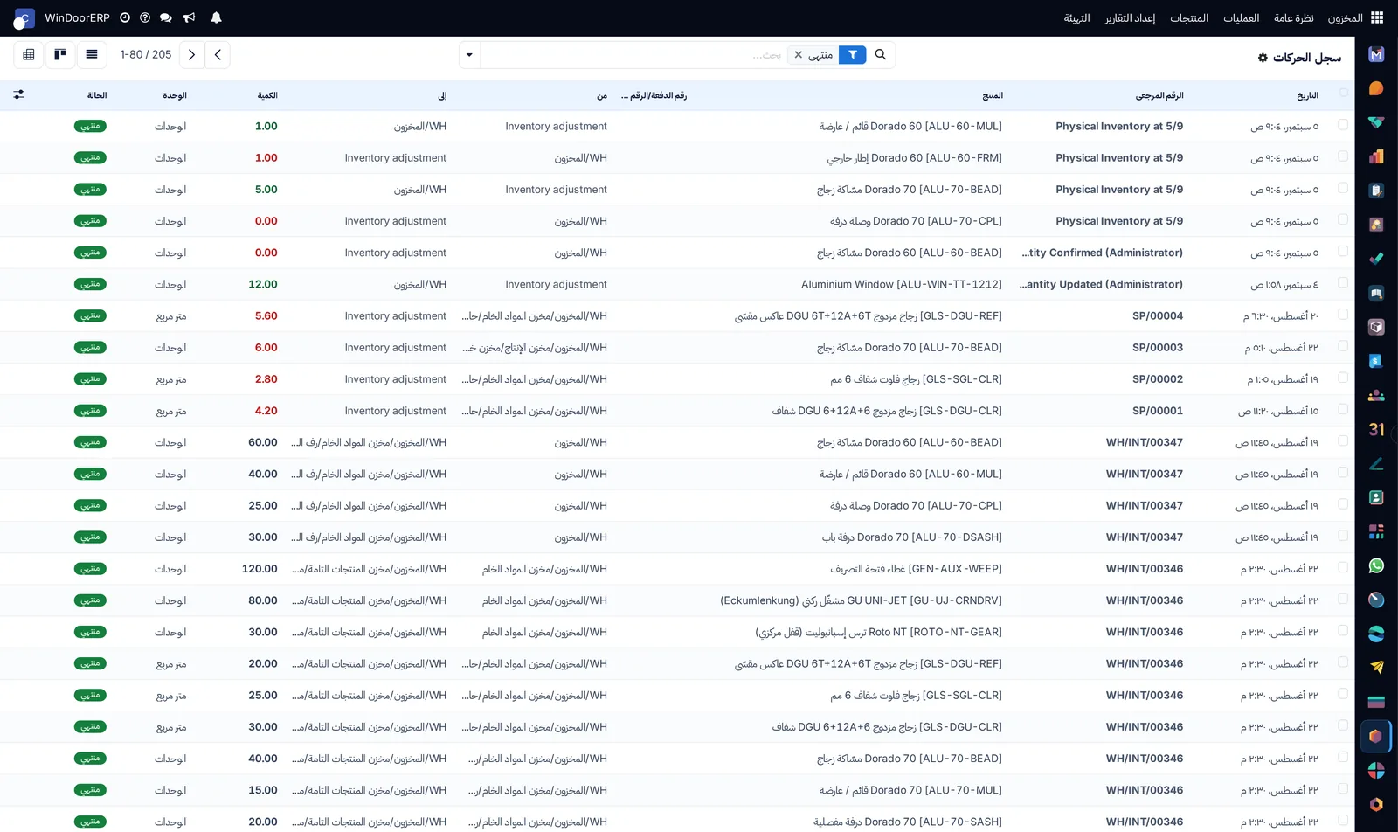Tick checkbox for GEN-AUX-WEEP row
Image resolution: width=1398 pixels, height=832 pixels.
click(1343, 567)
